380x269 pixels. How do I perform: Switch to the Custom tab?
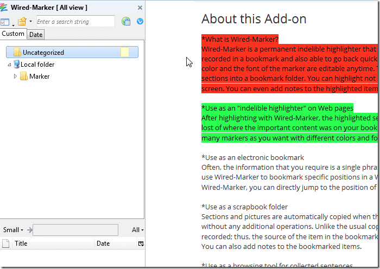tap(13, 34)
